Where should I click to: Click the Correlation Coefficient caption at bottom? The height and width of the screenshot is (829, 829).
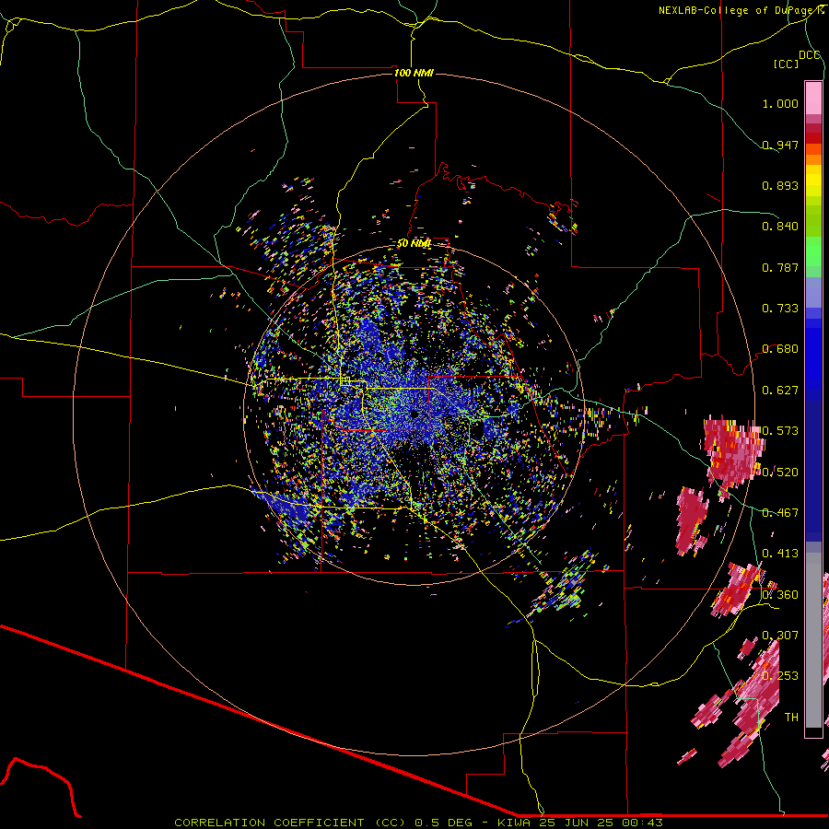coord(418,823)
